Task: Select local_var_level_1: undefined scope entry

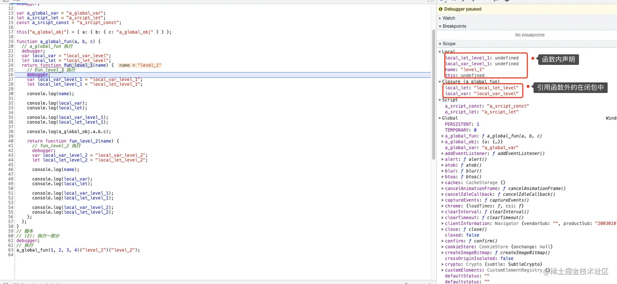Action: 482,64
